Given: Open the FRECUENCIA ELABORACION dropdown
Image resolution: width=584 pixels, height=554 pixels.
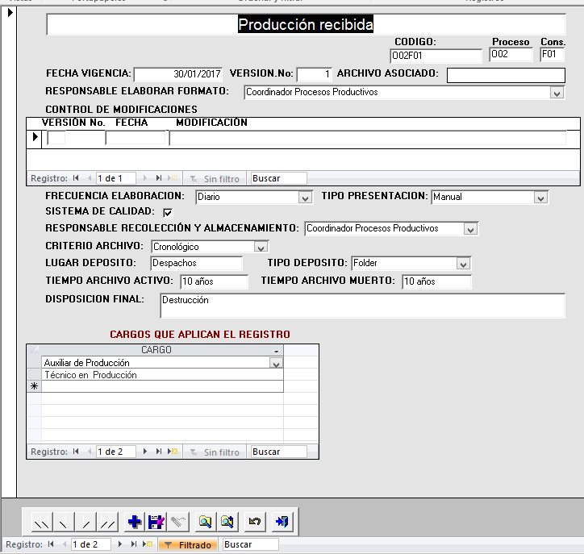Looking at the screenshot, I should click(x=305, y=197).
